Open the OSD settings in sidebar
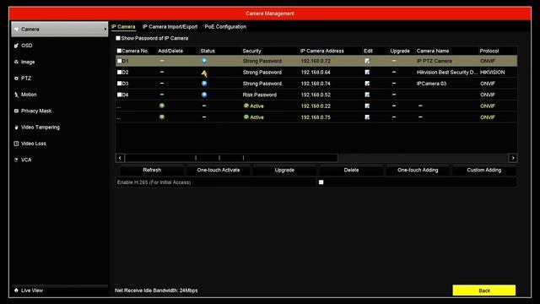The height and width of the screenshot is (304, 540). pos(26,46)
